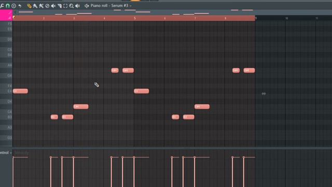Click the pink note color box
332x187 pixels.
click(x=6, y=15)
